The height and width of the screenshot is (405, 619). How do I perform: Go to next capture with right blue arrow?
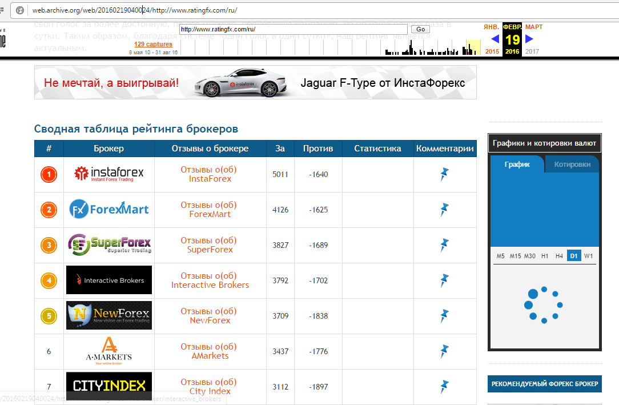tap(529, 39)
